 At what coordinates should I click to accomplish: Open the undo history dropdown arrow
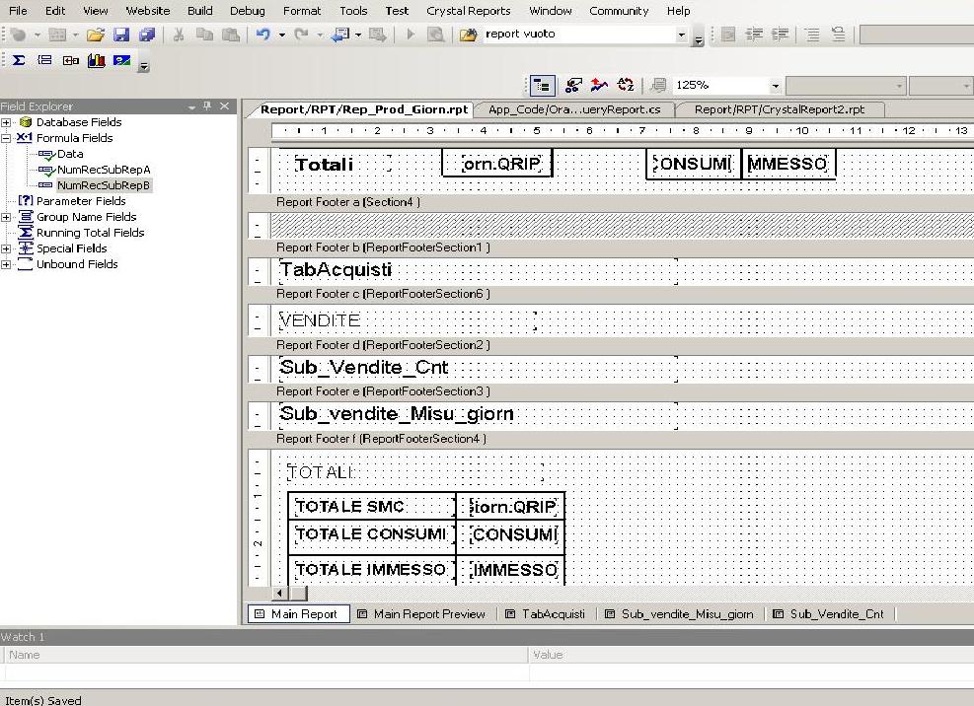(x=282, y=35)
